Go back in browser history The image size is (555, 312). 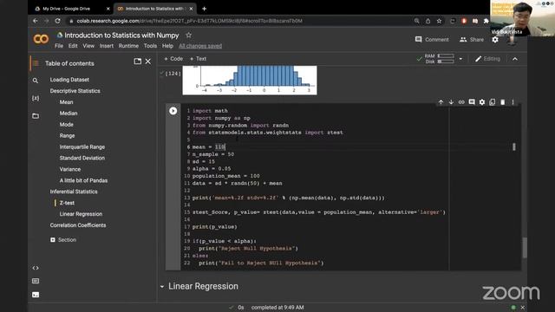coord(35,21)
